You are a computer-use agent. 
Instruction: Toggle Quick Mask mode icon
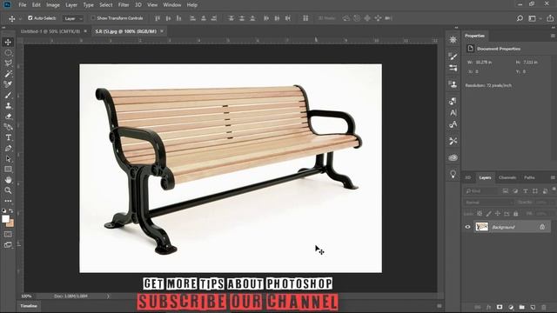8,235
